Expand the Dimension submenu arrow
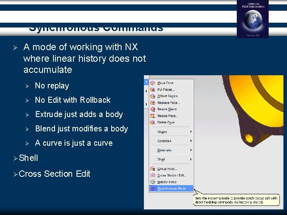 (191, 150)
